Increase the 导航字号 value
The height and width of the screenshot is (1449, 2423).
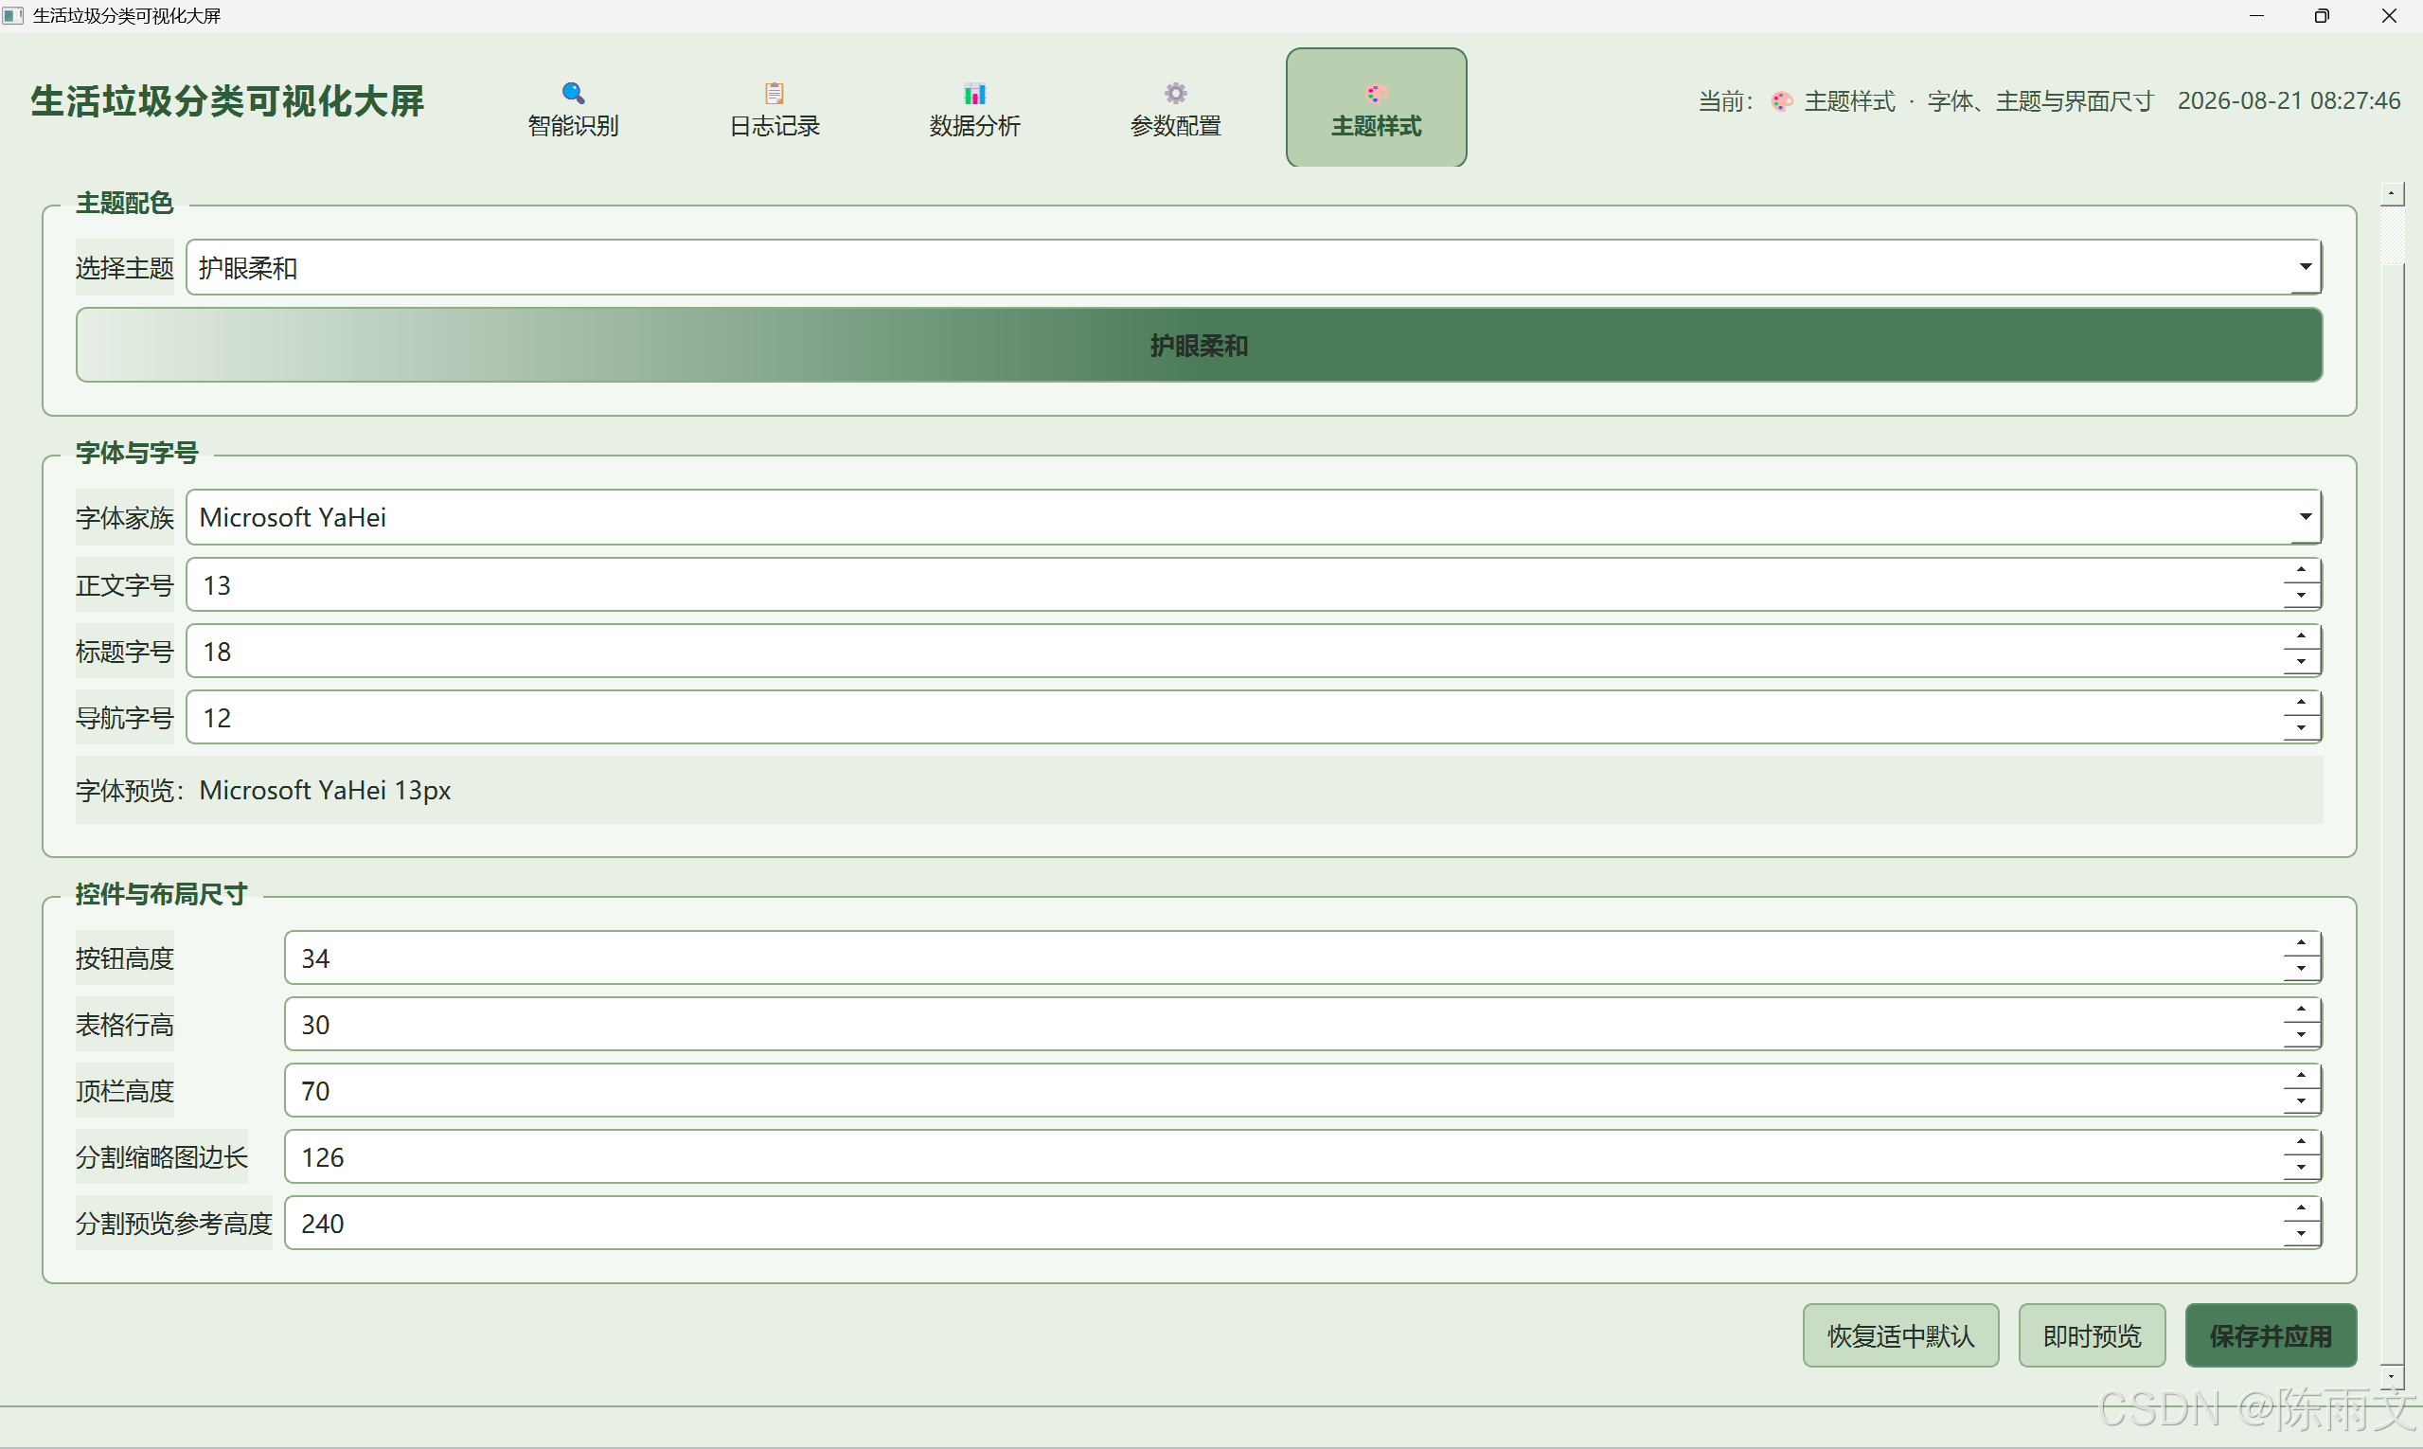2301,704
